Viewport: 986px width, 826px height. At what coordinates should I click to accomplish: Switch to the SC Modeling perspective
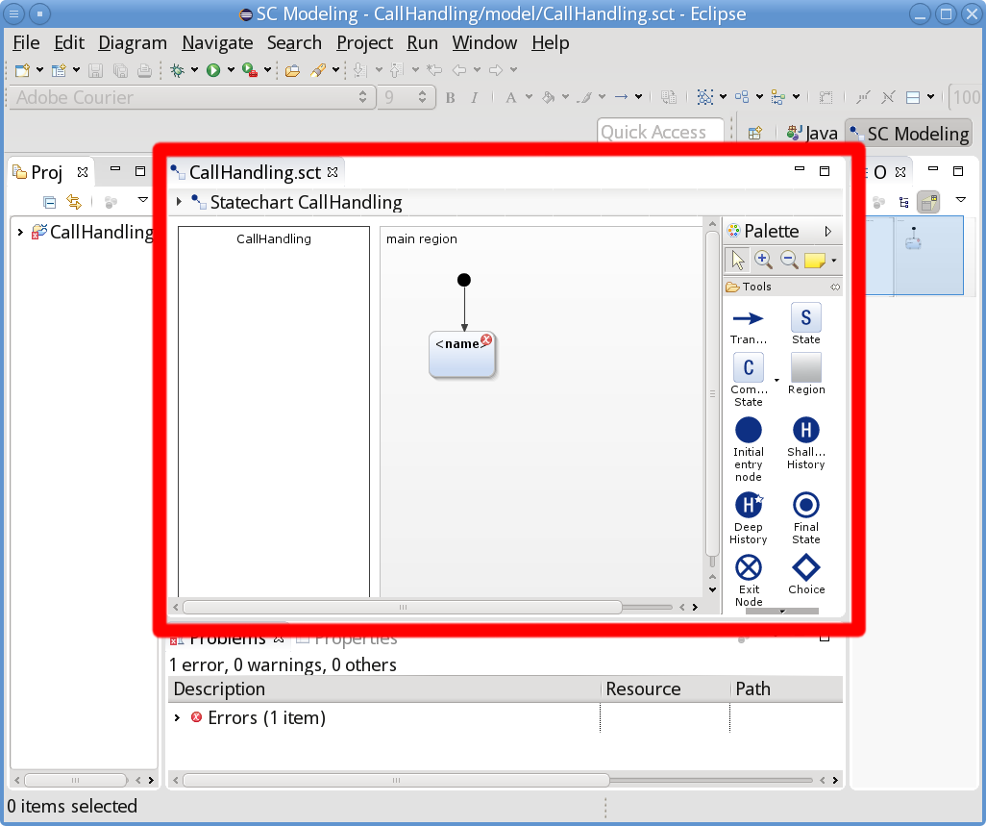pyautogui.click(x=909, y=134)
